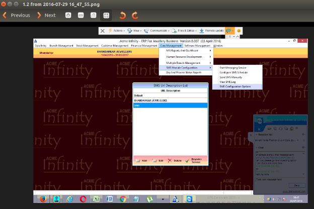The height and width of the screenshot is (209, 314).
Task: Click the smiley feedback icon in TeamViewer toolbar
Action: tap(239, 31)
